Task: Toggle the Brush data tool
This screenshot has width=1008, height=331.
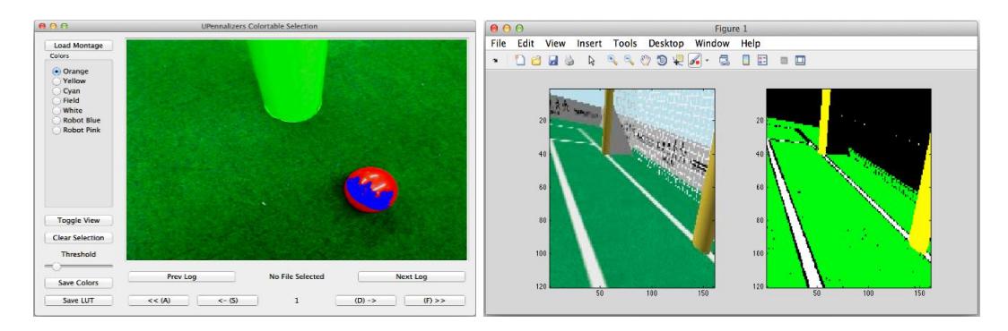Action: coord(694,61)
